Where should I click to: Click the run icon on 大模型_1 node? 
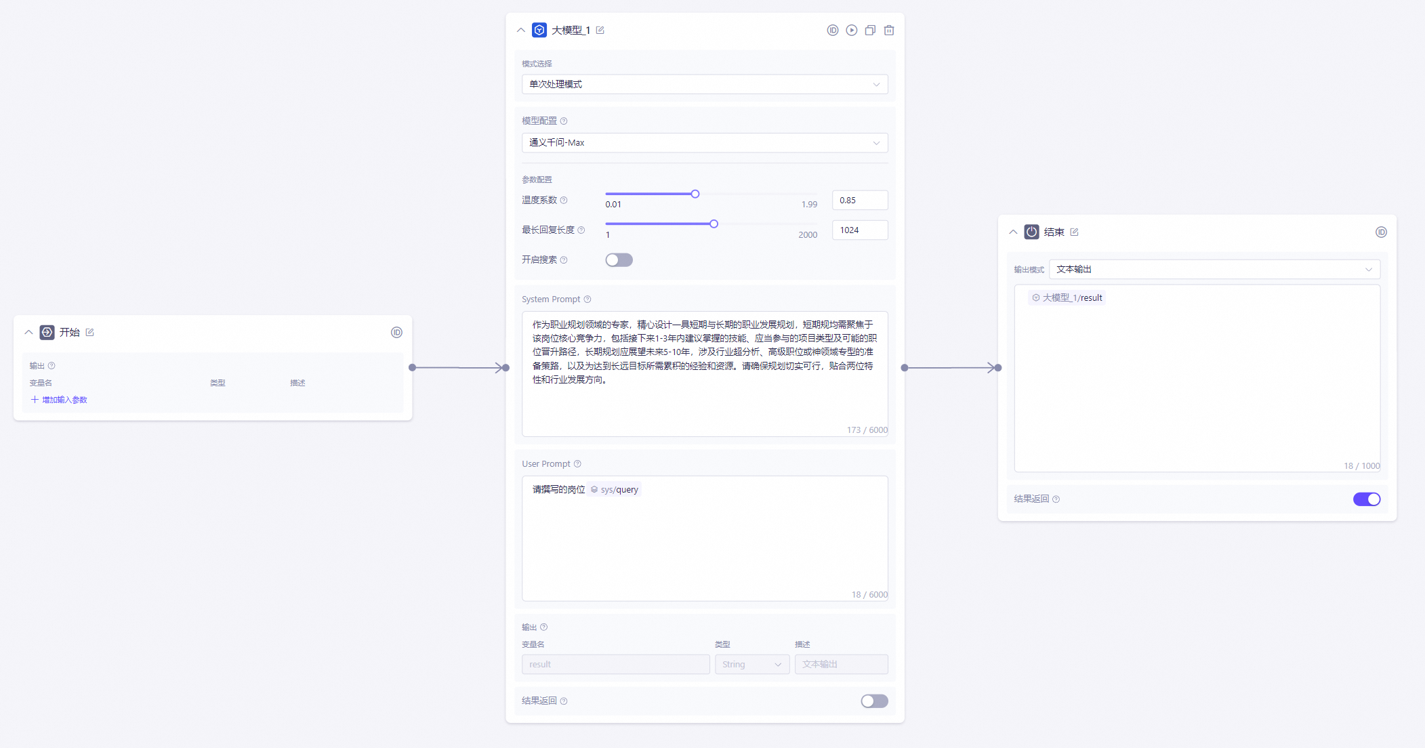coord(851,30)
